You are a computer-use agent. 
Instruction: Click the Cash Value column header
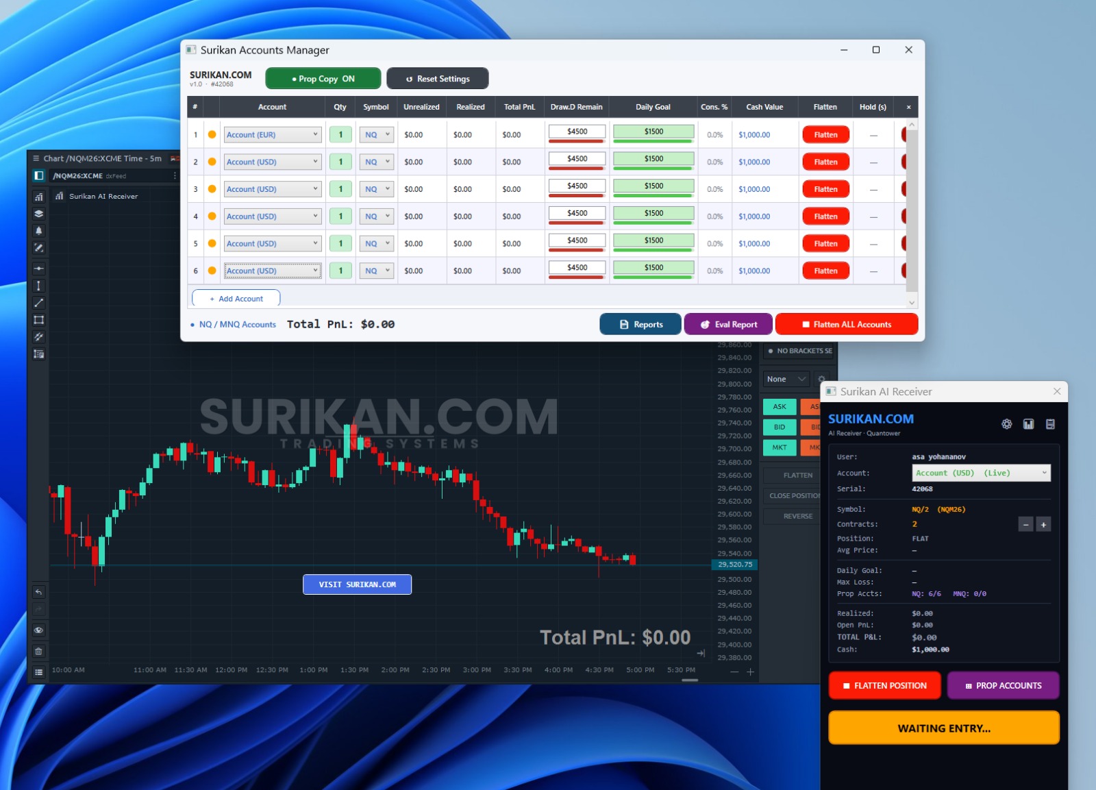point(764,107)
